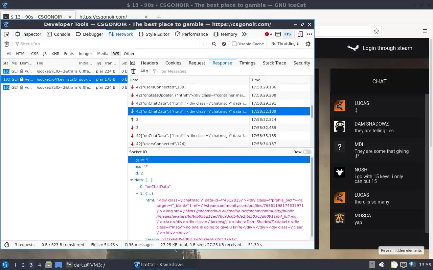This screenshot has height=270, width=433.
Task: Select iframe target icon
Action: 278,34
